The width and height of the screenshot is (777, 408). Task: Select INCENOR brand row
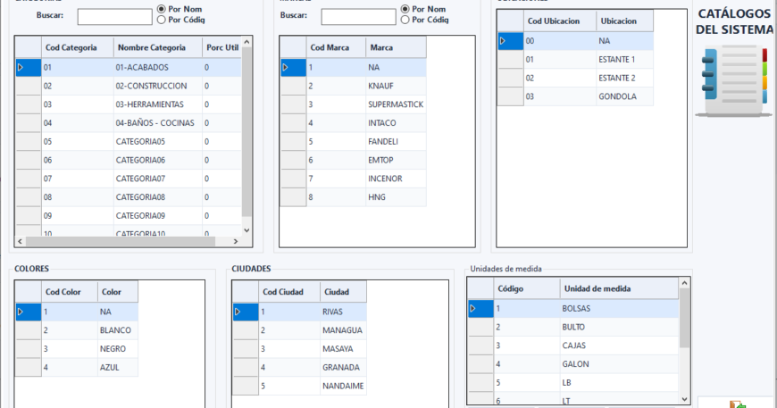(354, 179)
